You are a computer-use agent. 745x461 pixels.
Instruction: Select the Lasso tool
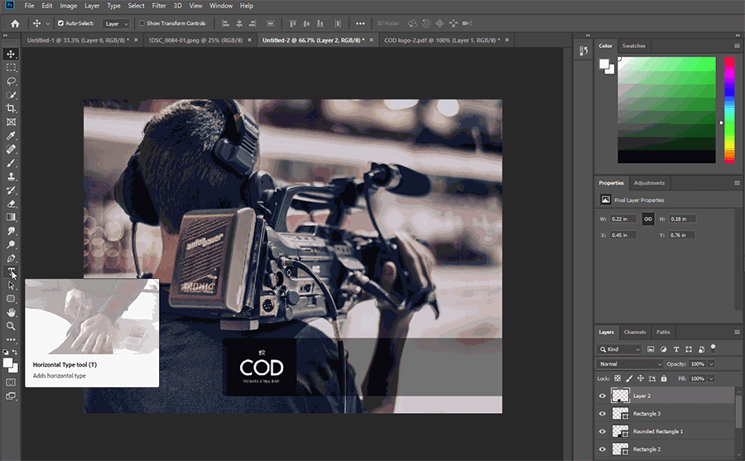click(x=11, y=81)
